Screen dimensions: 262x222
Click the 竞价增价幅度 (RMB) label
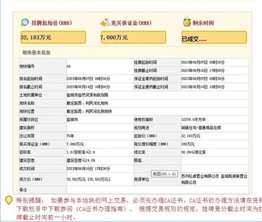(x=152, y=144)
